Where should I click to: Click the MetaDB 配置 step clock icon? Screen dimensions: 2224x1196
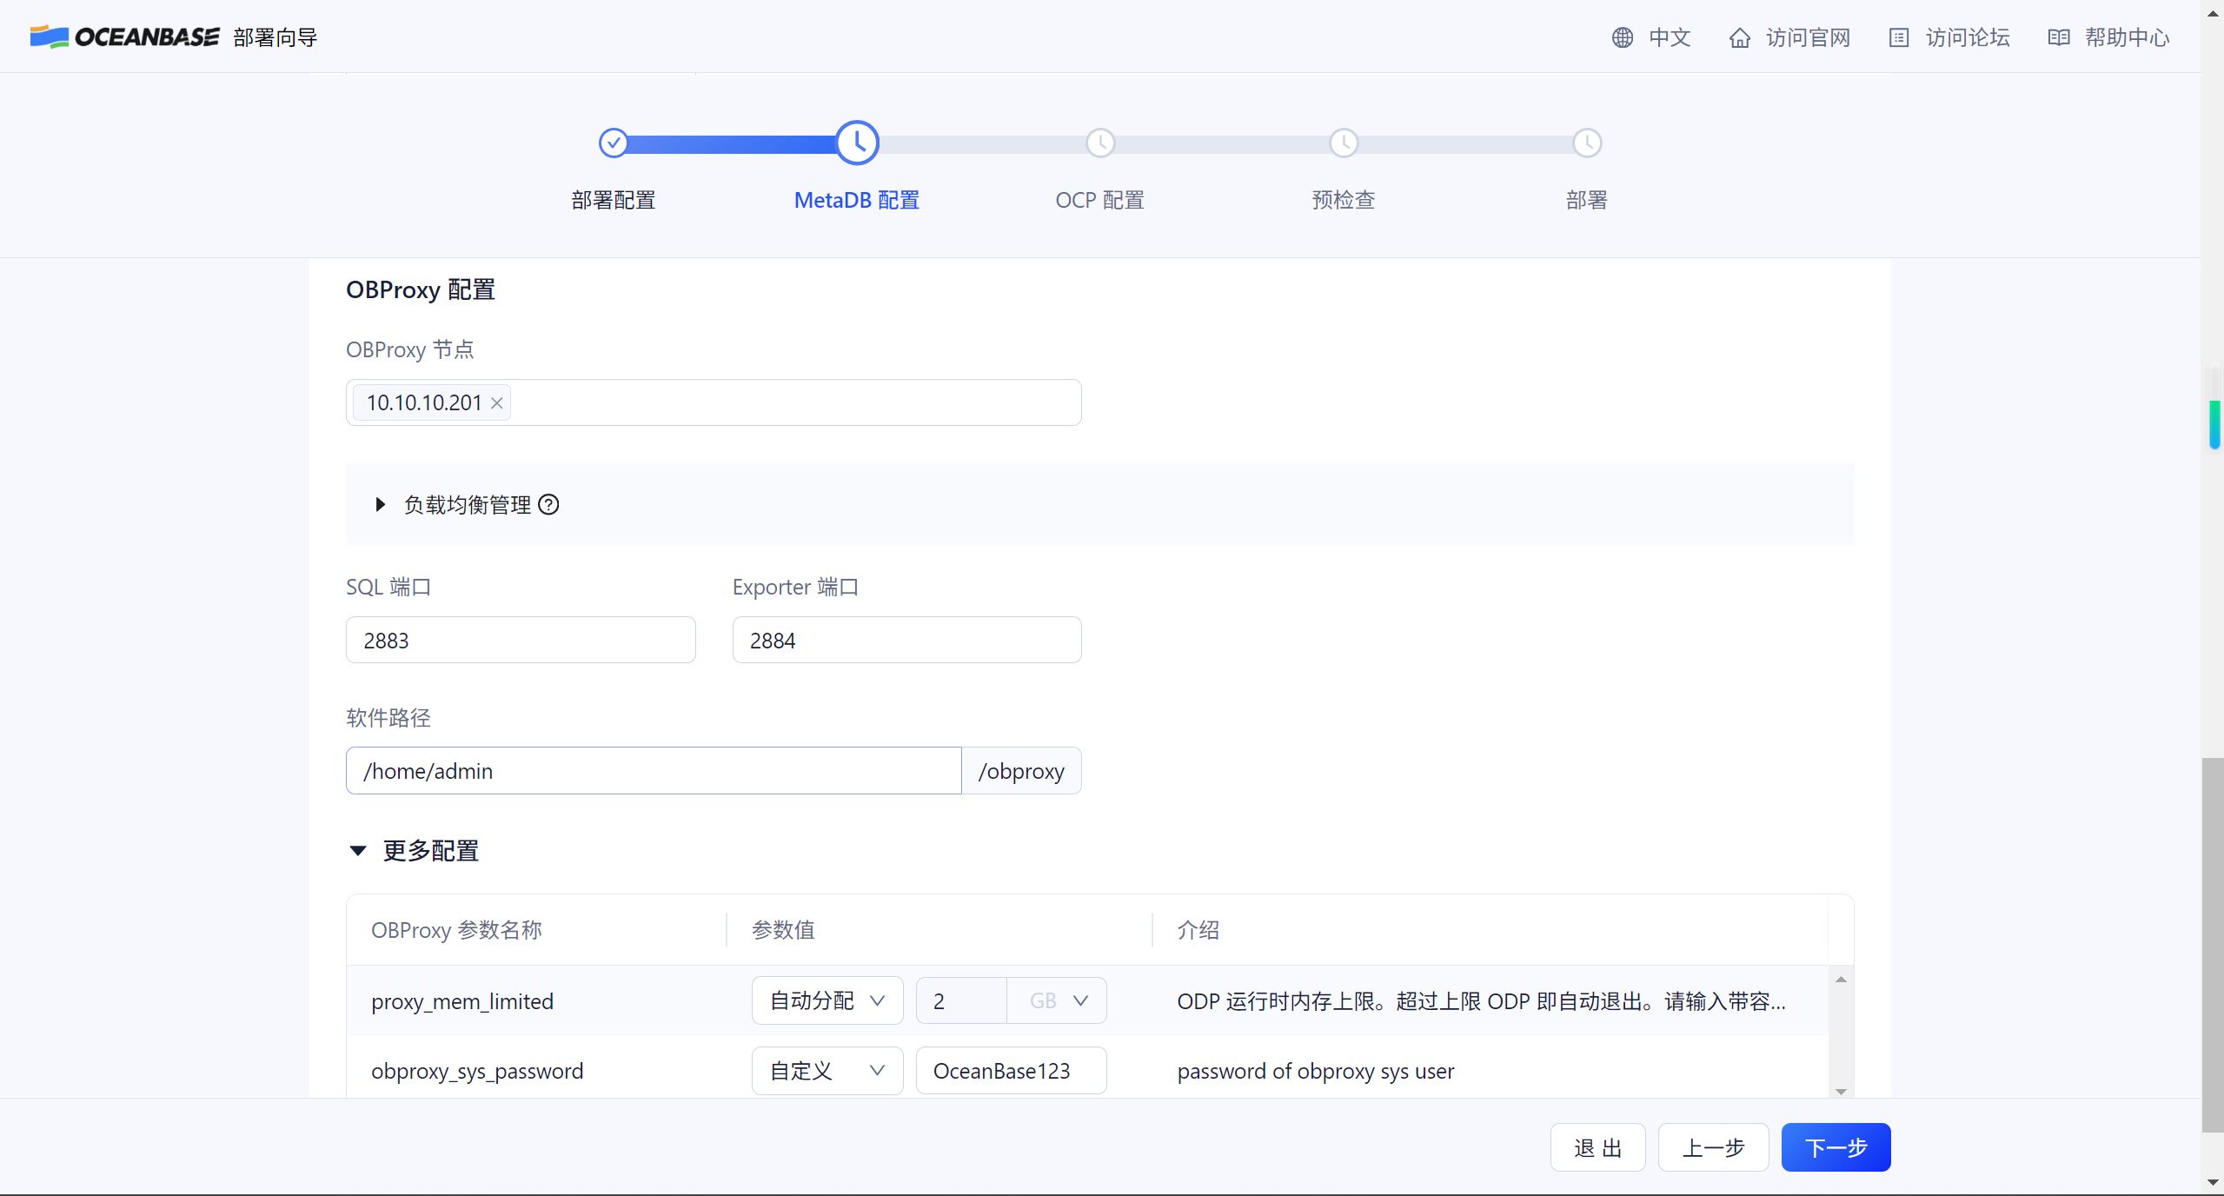click(x=857, y=143)
